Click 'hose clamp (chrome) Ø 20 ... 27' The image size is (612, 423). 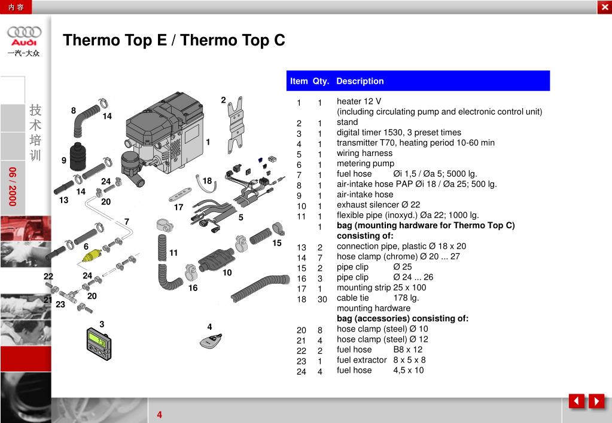398,256
